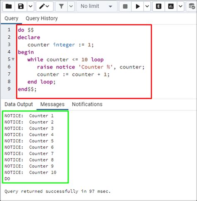This screenshot has height=201, width=197.
Task: Open the Notifications tab
Action: coord(87,104)
